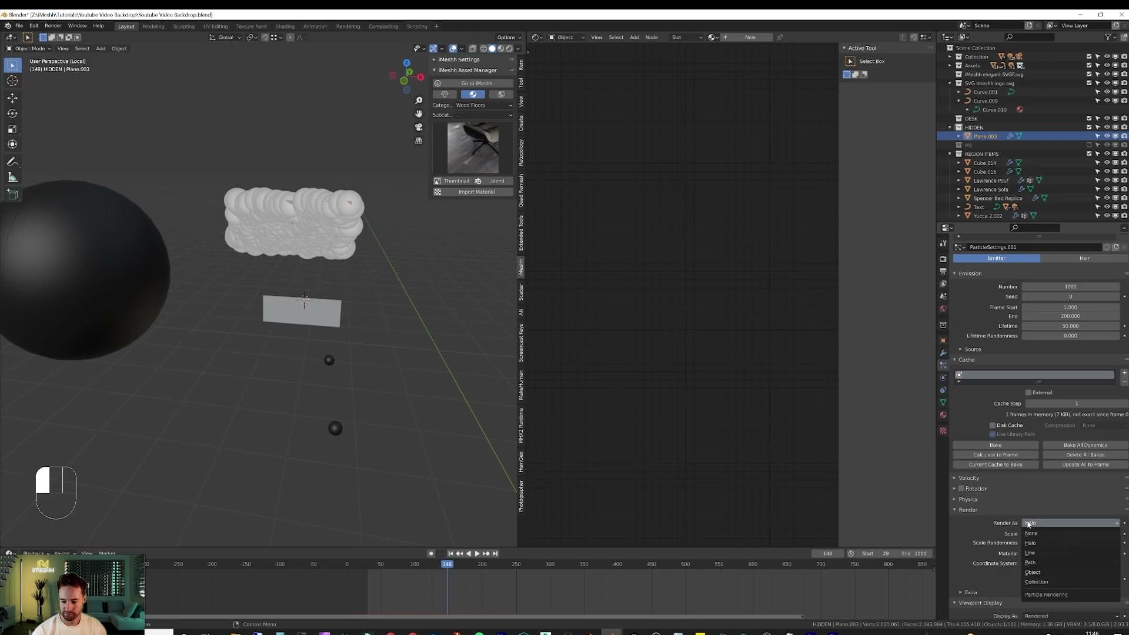Uncheck the DESK collection exclude checkbox
The width and height of the screenshot is (1129, 635).
pyautogui.click(x=1088, y=119)
